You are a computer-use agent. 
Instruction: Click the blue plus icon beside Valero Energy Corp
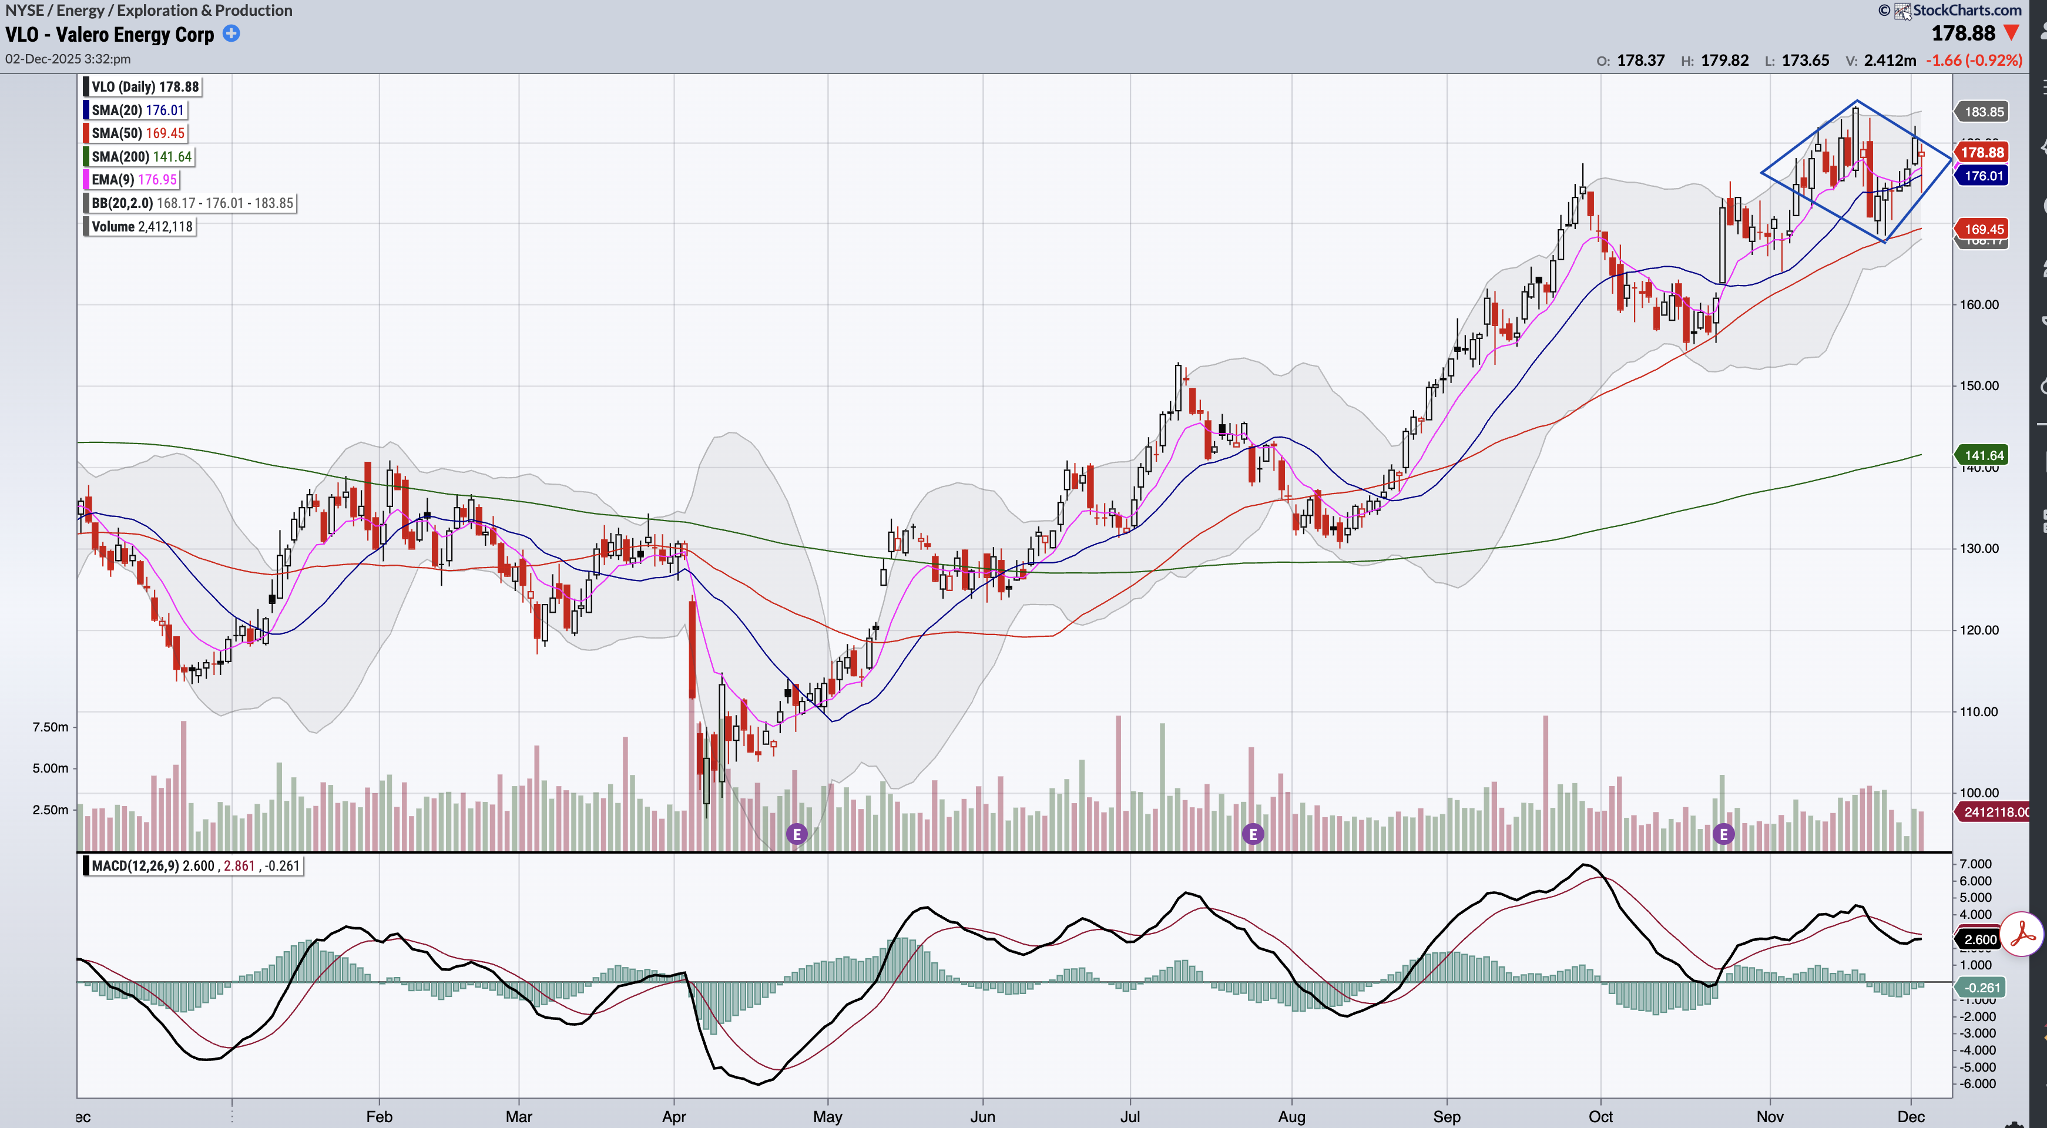coord(231,33)
